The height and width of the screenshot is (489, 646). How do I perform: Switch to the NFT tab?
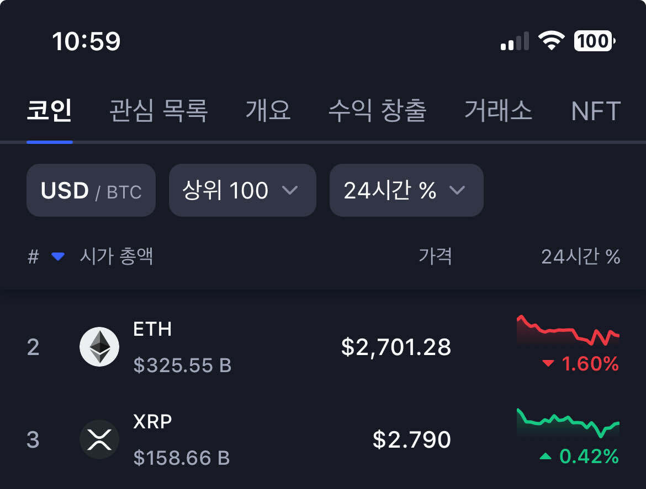click(x=596, y=111)
